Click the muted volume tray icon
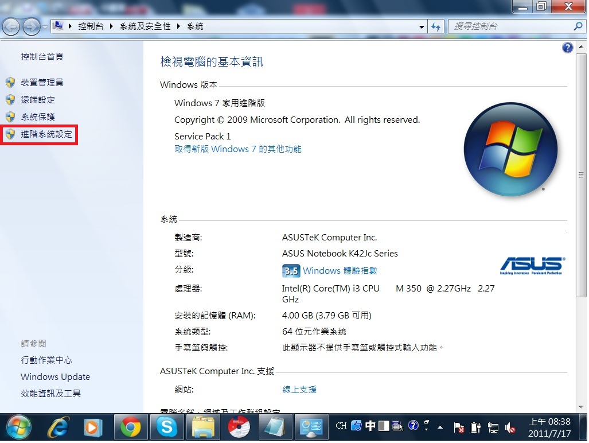The width and height of the screenshot is (589, 443). (510, 428)
